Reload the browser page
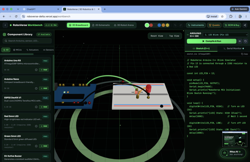Image resolution: width=250 pixels, height=162 pixels. (x=16, y=16)
